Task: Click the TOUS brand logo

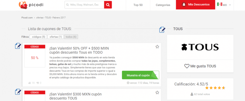Action: 200,47
